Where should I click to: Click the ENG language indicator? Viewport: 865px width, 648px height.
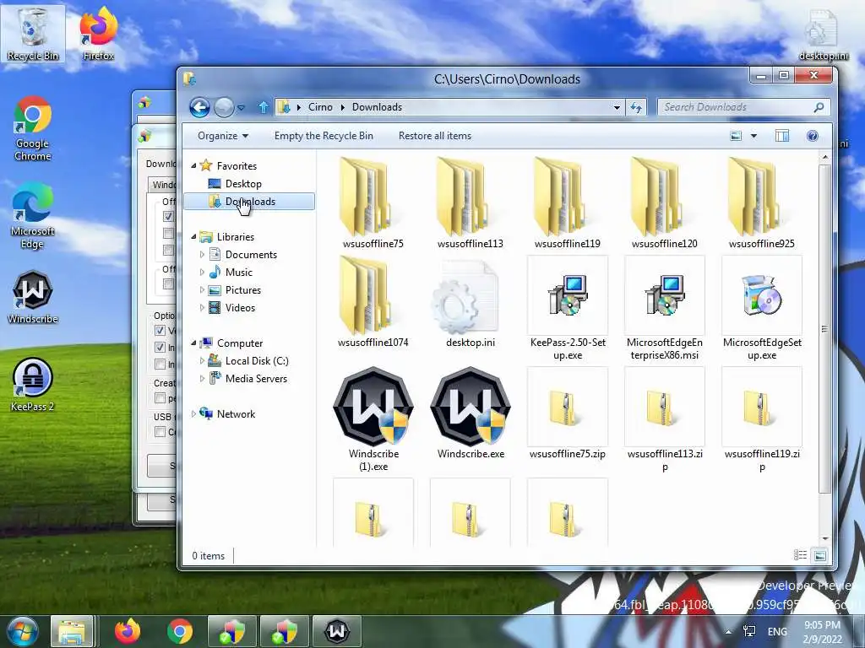pos(777,631)
